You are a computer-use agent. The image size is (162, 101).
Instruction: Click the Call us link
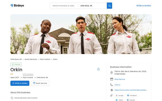tap(117, 85)
